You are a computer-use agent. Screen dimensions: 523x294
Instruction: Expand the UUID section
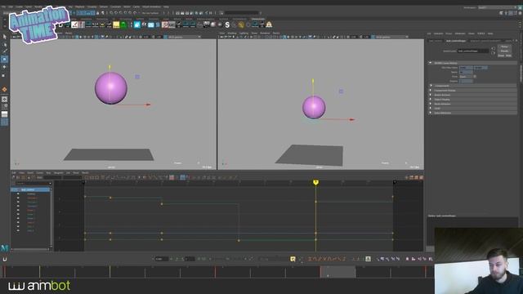(x=431, y=109)
